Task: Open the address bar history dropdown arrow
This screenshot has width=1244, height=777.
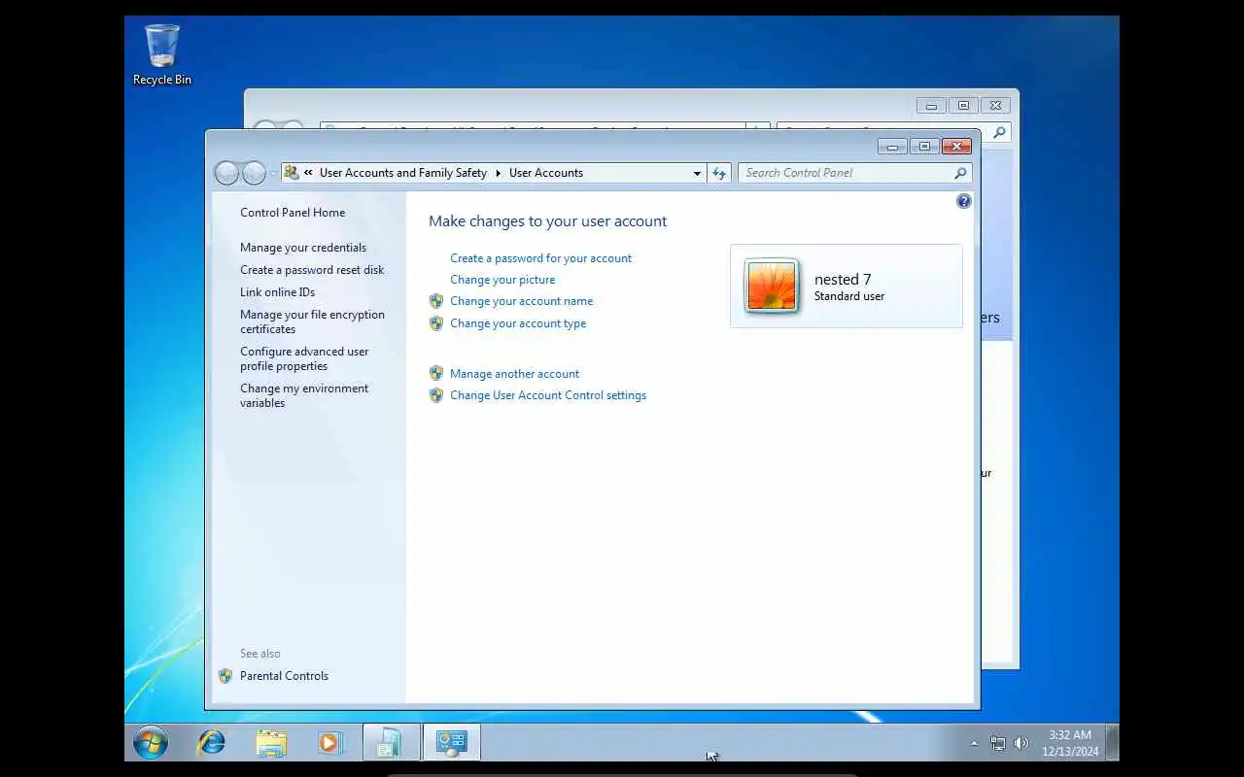Action: [697, 173]
